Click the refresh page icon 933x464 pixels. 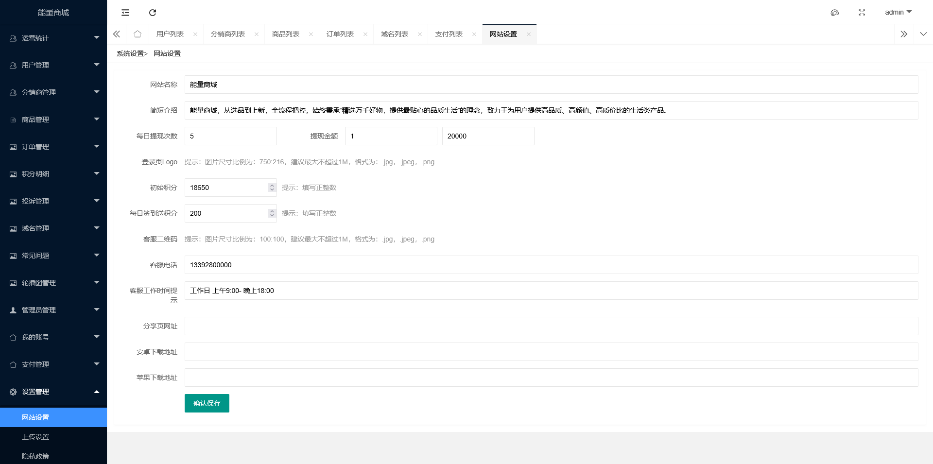pyautogui.click(x=153, y=13)
